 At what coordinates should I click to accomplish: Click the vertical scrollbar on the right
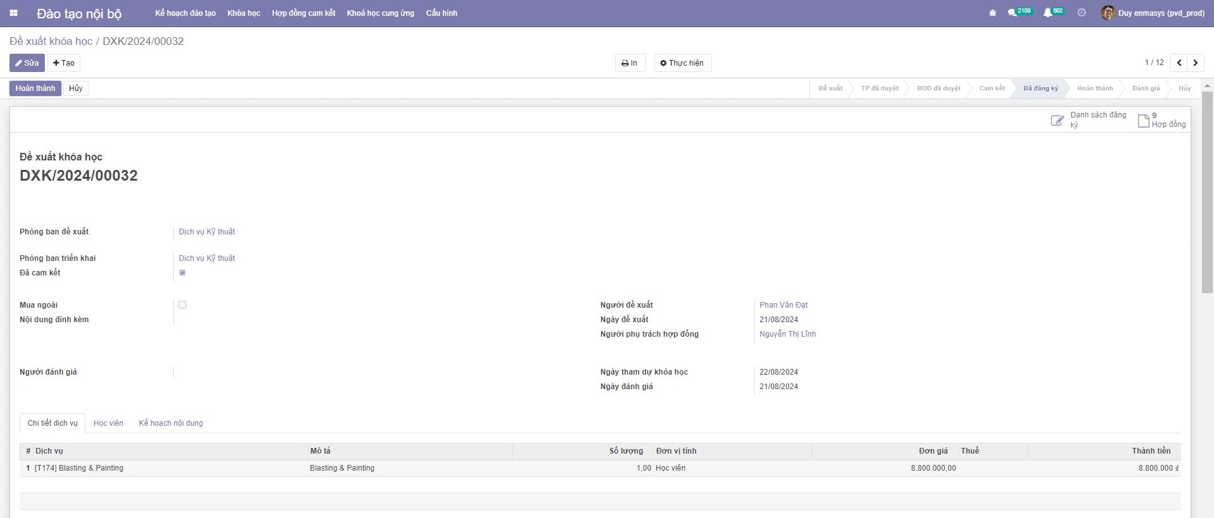(x=1207, y=190)
